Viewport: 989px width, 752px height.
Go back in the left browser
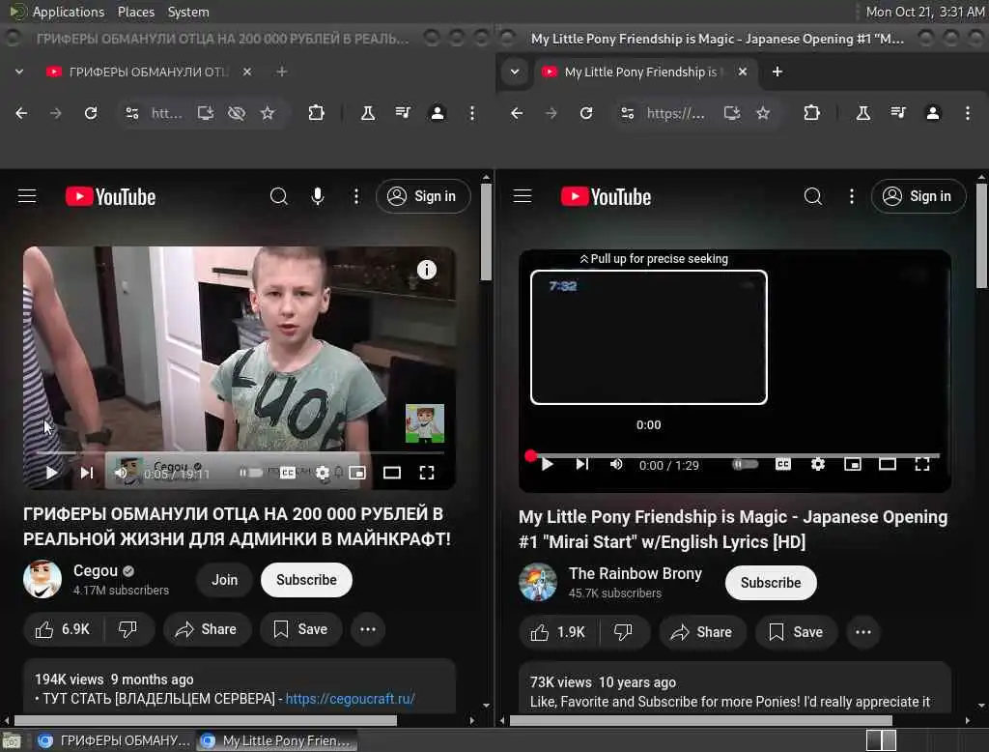[21, 113]
